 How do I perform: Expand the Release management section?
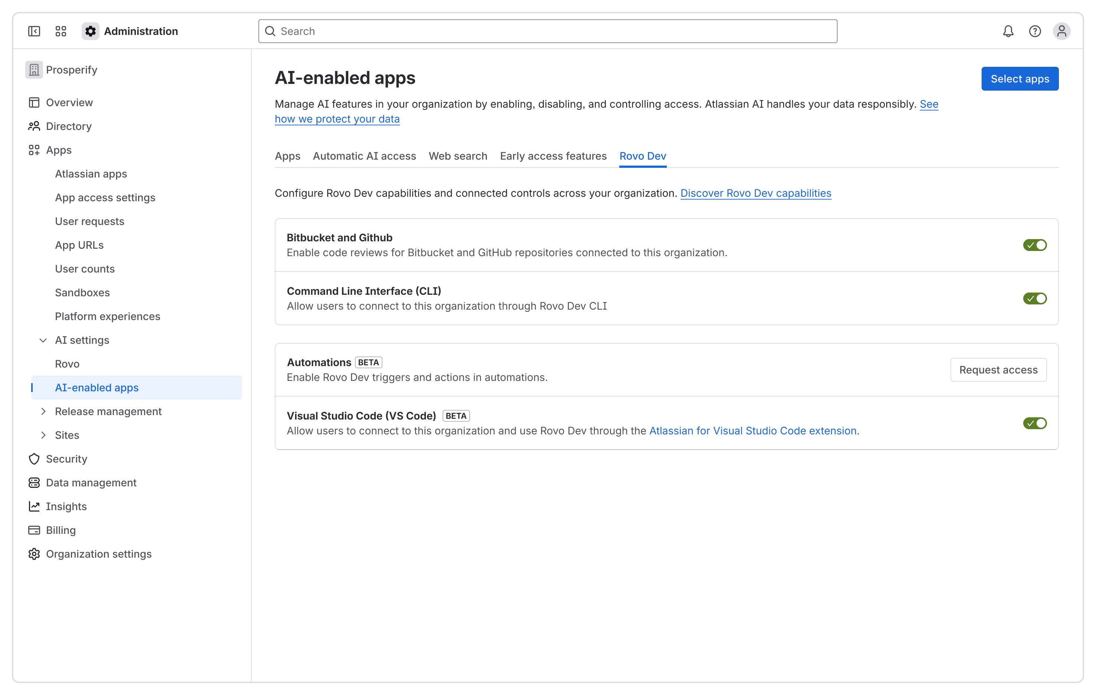[x=43, y=411]
